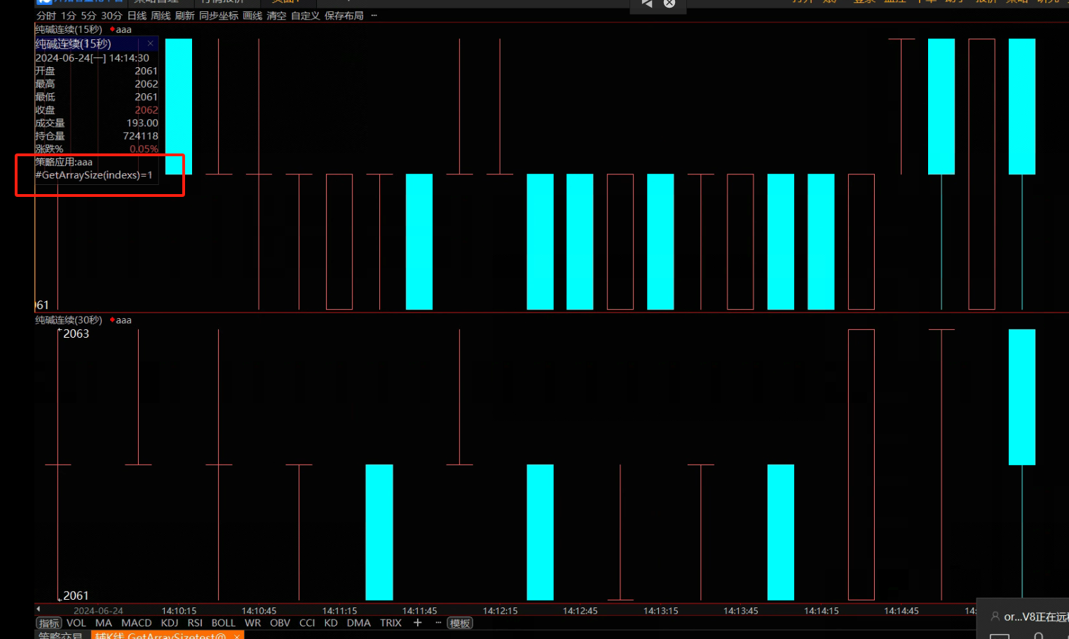Select the RSI indicator

(195, 623)
